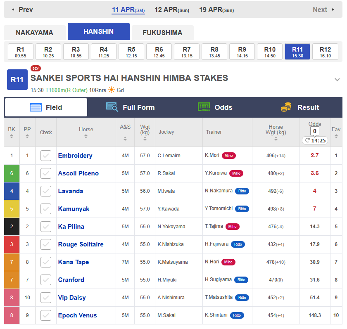The image size is (347, 329).
Task: Open horse Vip Daisy's profile
Action: tap(72, 298)
